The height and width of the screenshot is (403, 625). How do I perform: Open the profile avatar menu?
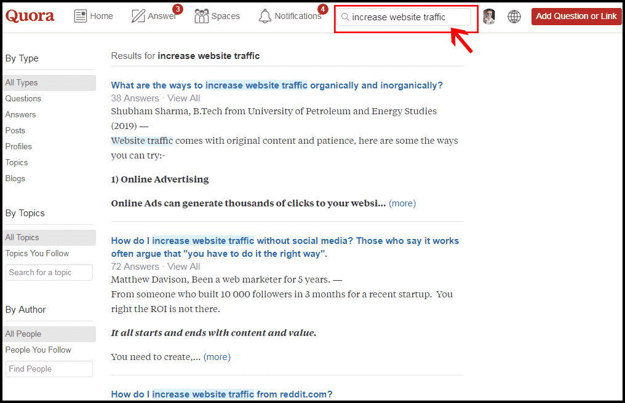point(489,17)
